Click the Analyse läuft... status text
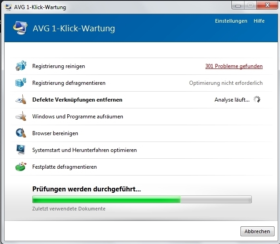 tap(232, 100)
